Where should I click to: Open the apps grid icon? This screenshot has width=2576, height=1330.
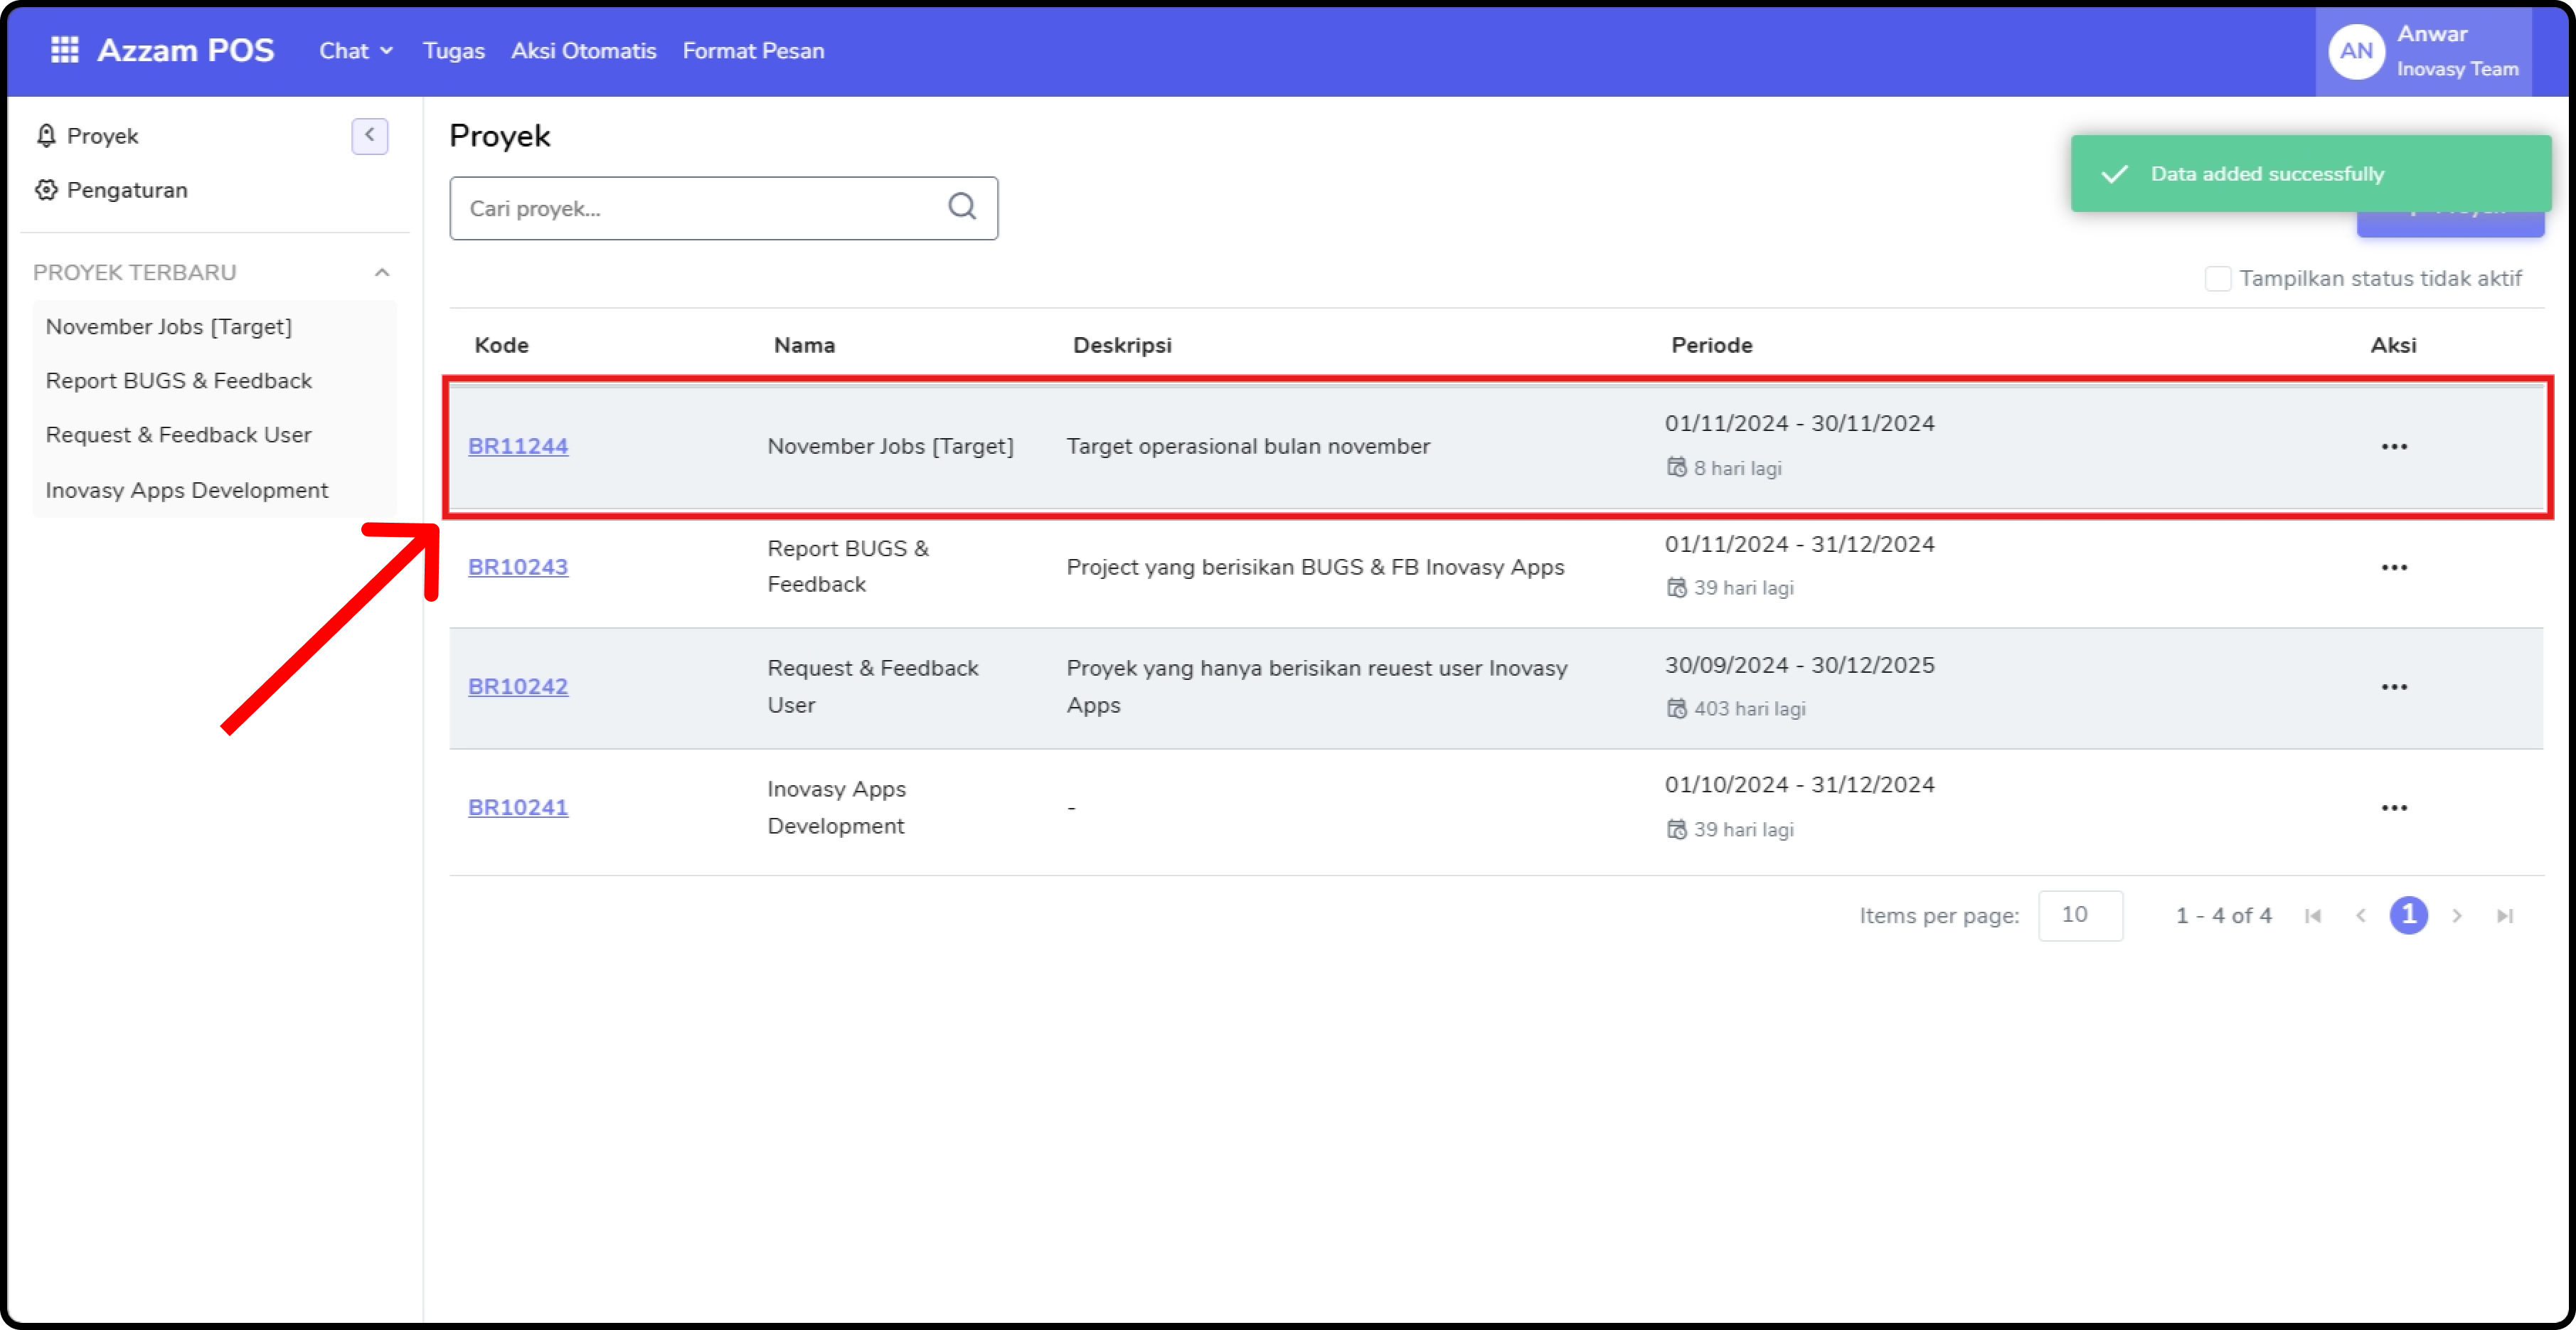point(64,50)
